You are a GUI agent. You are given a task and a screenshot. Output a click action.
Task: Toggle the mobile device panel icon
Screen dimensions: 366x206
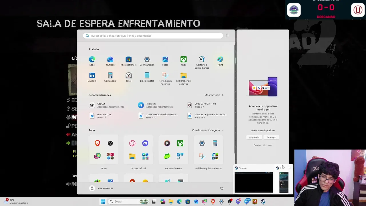click(227, 36)
